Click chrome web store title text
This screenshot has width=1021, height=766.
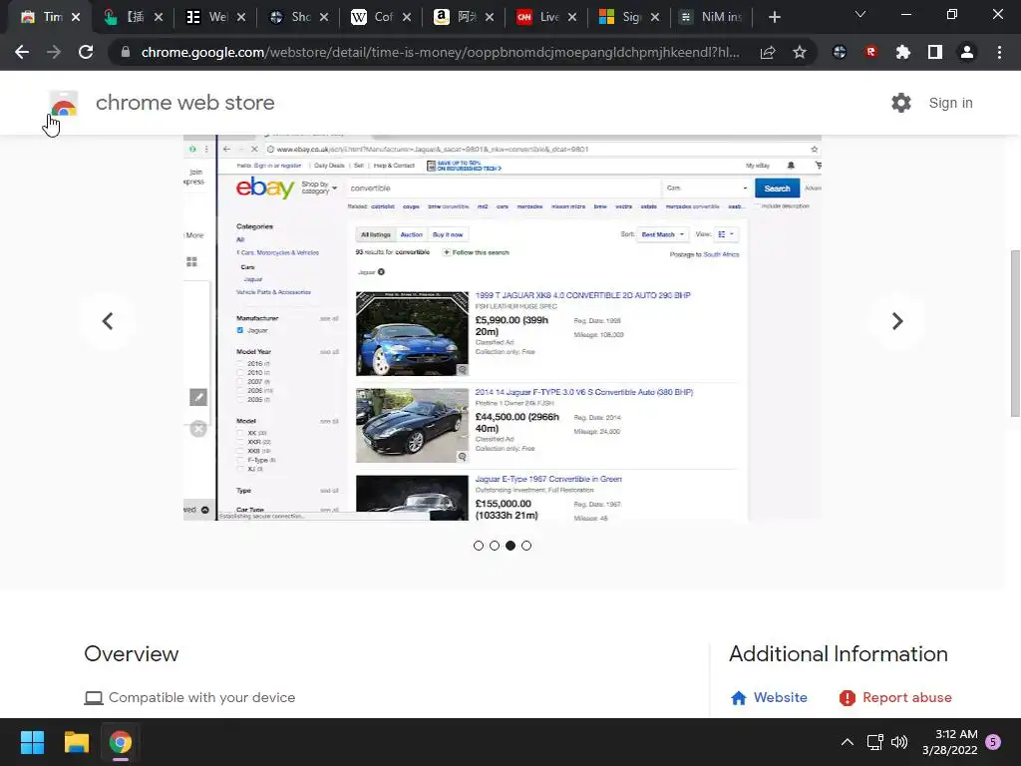184,103
